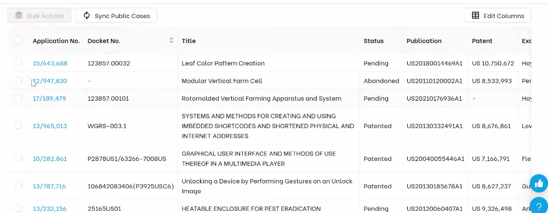Click the sync arrows icon
Image resolution: width=548 pixels, height=213 pixels.
87,15
